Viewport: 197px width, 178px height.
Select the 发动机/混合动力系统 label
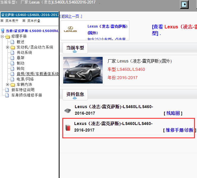(35, 47)
